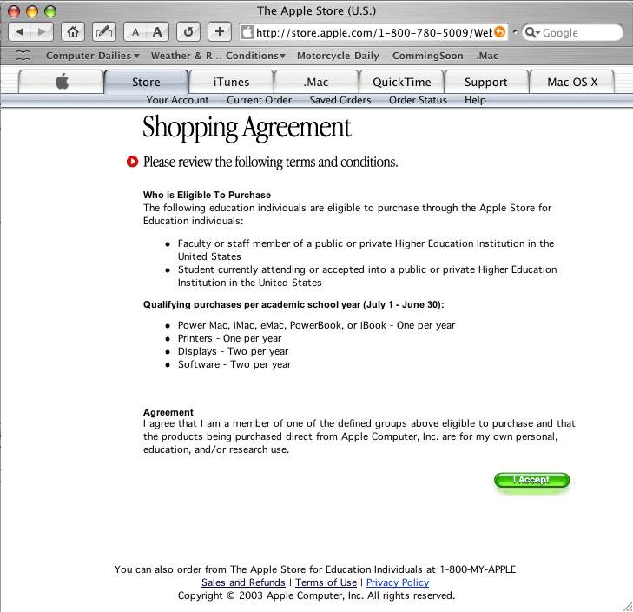Go to Your Account
Image resolution: width=633 pixels, height=612 pixels.
[x=177, y=100]
